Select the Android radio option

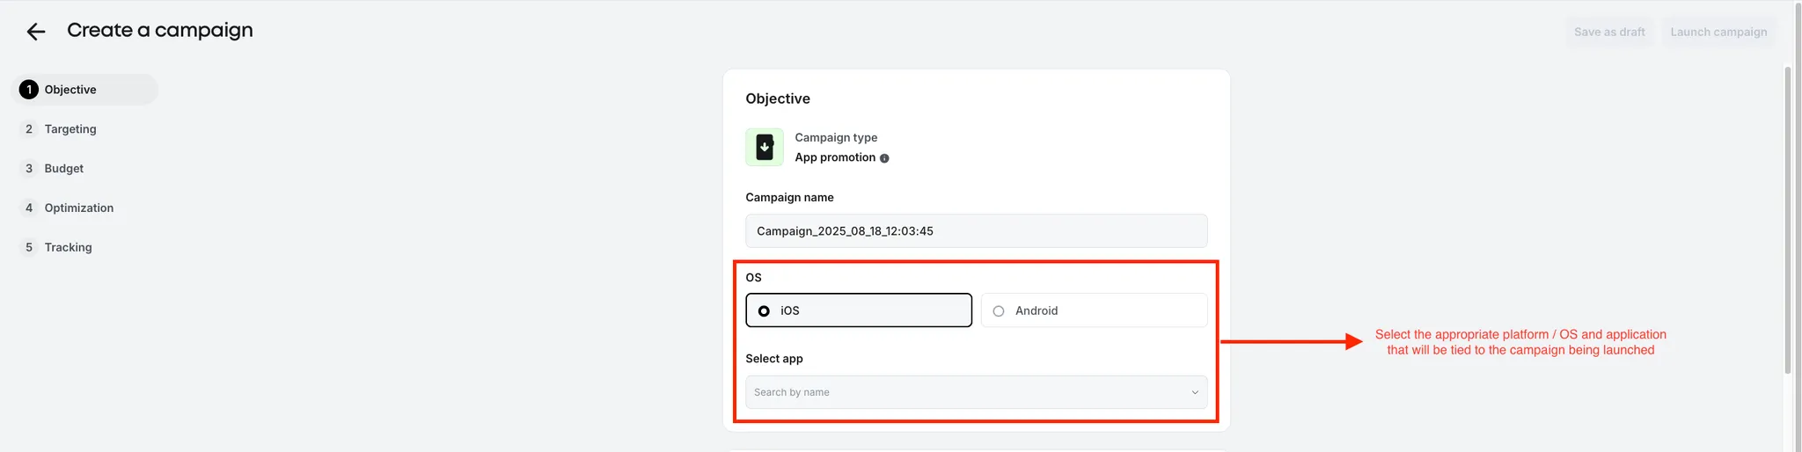point(999,310)
